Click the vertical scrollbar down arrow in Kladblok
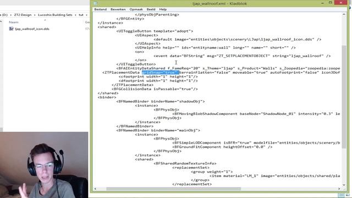The height and width of the screenshot is (198, 352). click(x=344, y=185)
